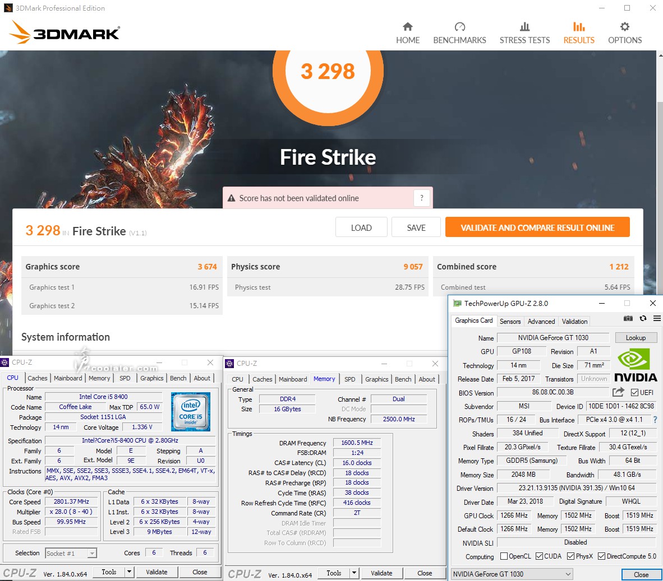The width and height of the screenshot is (663, 581).
Task: Open the Socket #1 selection dropdown
Action: 71,553
